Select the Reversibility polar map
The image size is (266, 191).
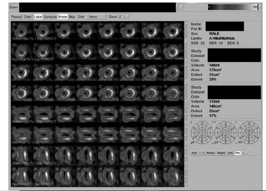(x=249, y=133)
